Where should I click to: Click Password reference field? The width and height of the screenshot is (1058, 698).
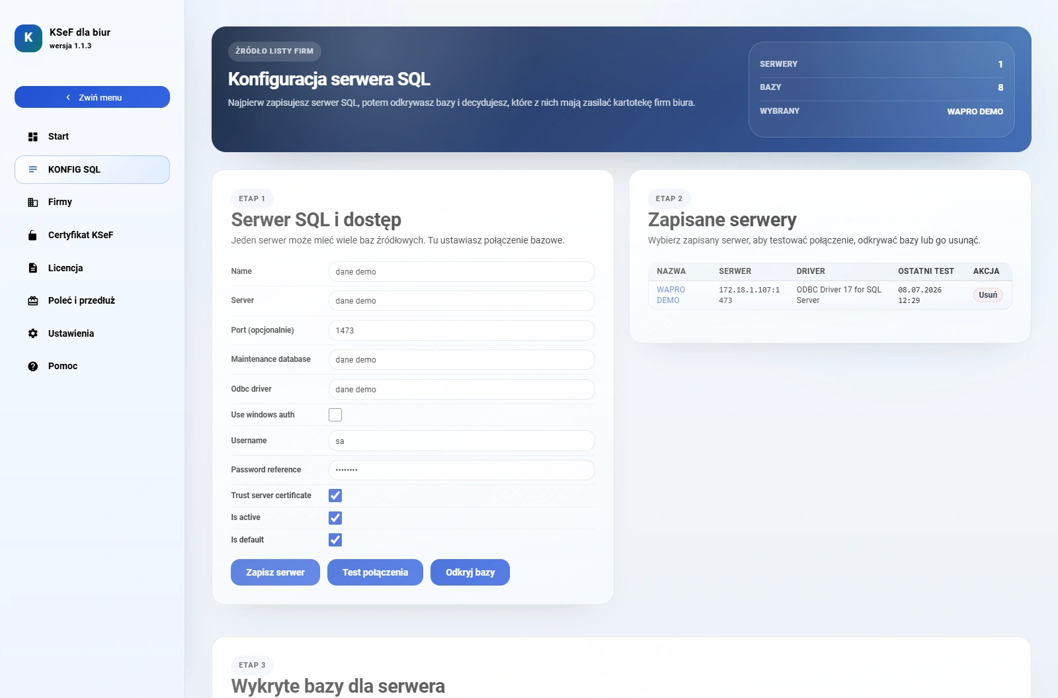click(462, 470)
